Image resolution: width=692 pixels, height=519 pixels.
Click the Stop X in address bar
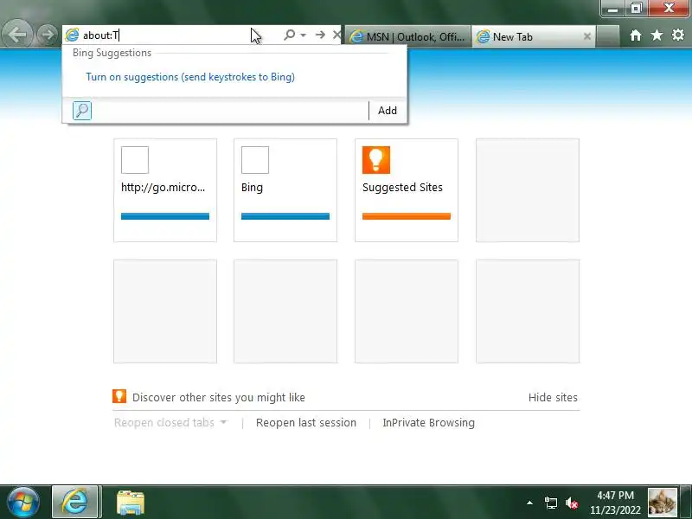coord(336,35)
